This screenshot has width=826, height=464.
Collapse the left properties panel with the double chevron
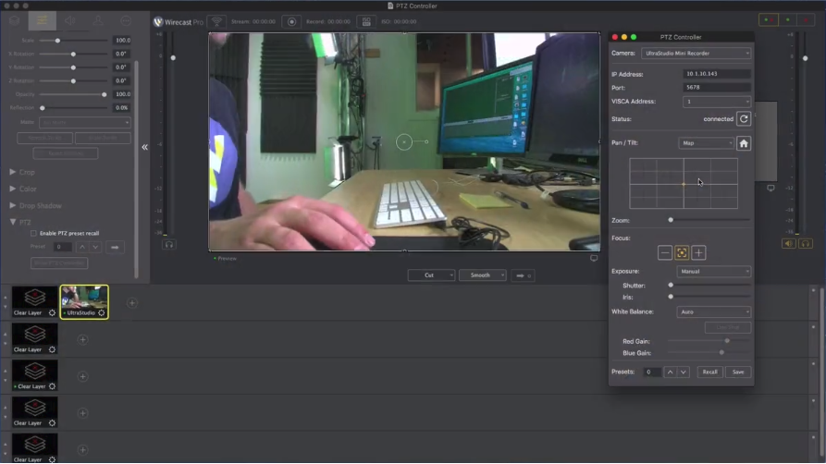tap(145, 147)
